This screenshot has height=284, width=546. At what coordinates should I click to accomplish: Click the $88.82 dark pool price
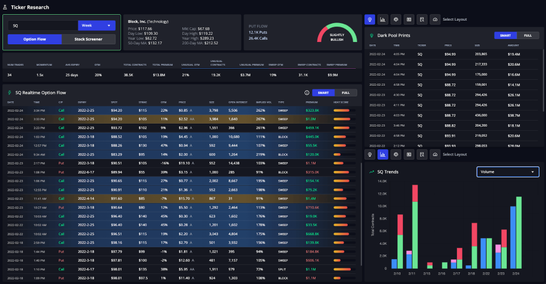point(450,125)
